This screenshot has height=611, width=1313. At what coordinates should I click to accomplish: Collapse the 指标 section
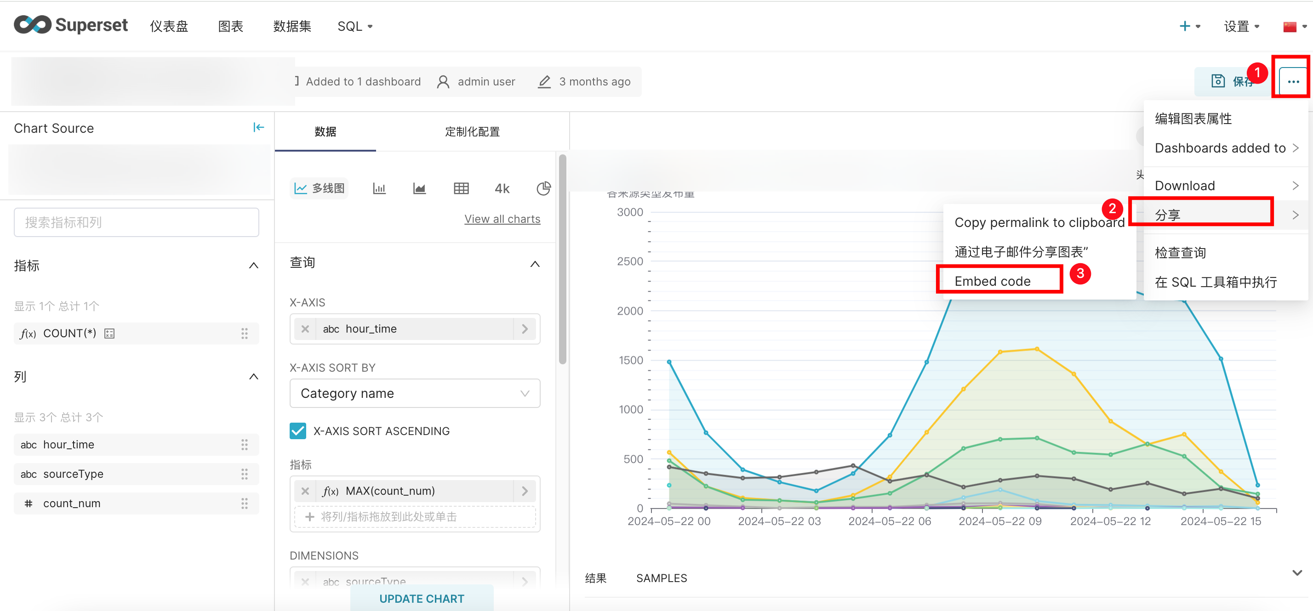(x=253, y=265)
